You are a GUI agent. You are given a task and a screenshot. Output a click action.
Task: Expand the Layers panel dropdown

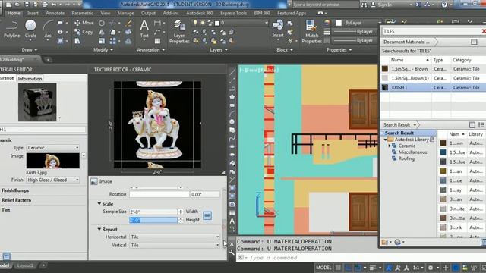(x=219, y=49)
